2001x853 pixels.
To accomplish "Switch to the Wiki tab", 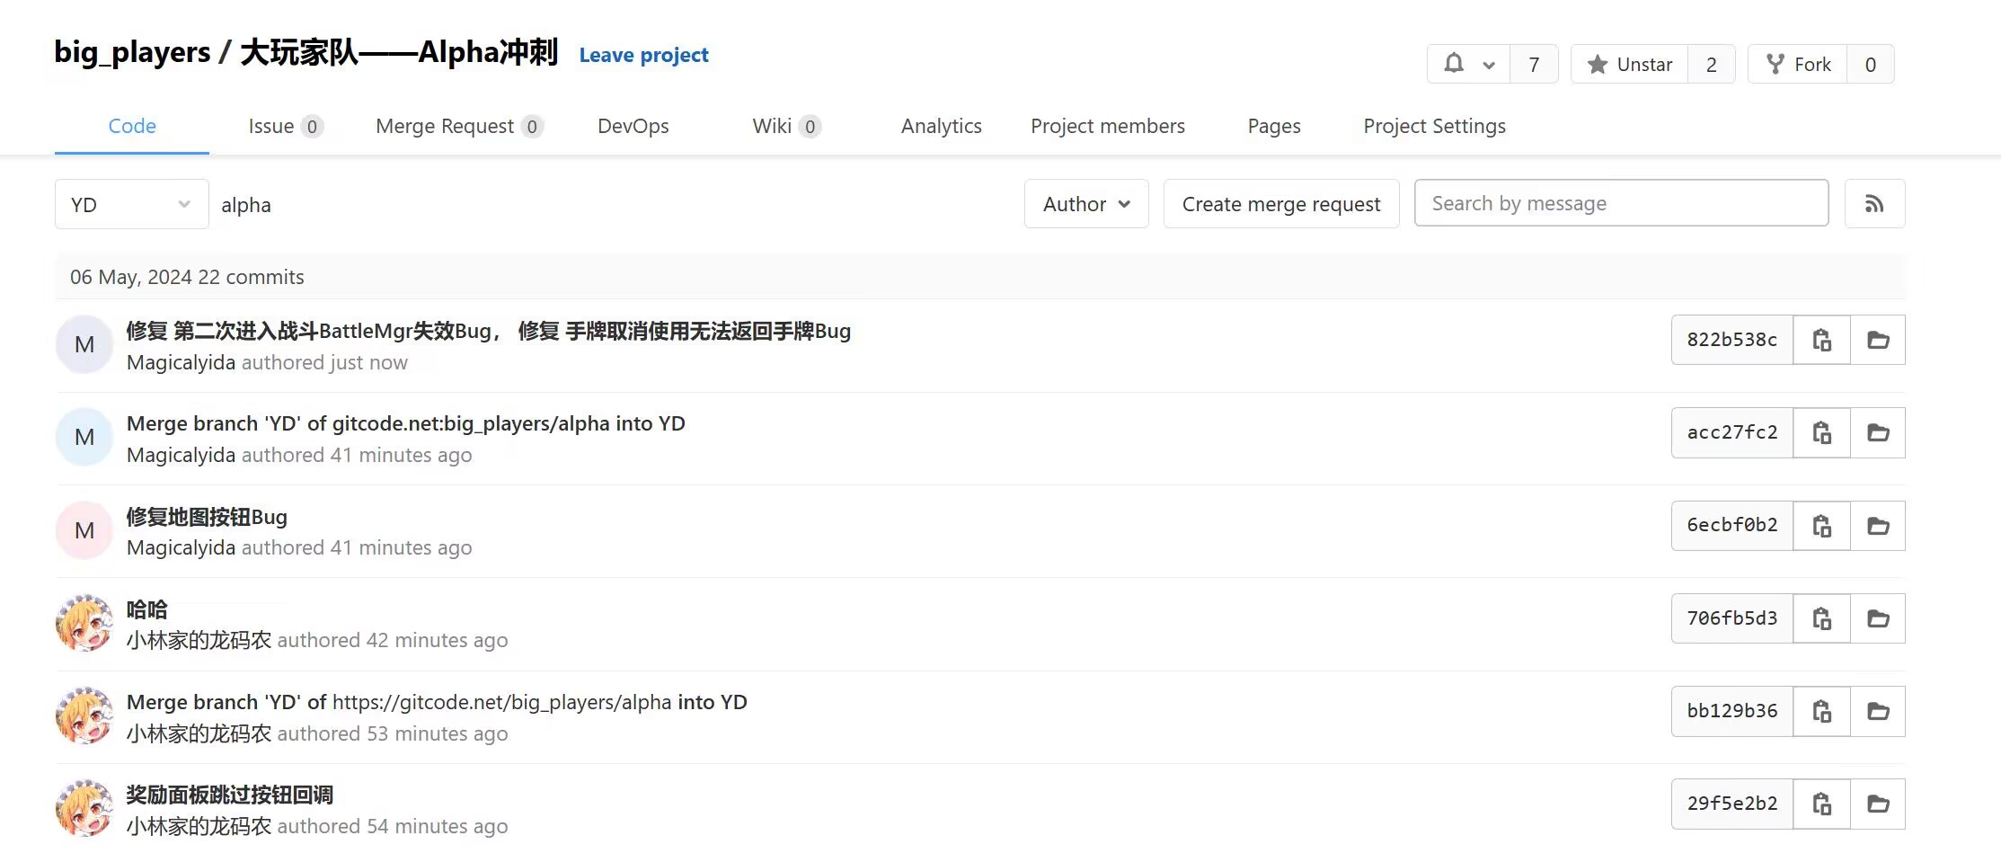I will point(786,126).
